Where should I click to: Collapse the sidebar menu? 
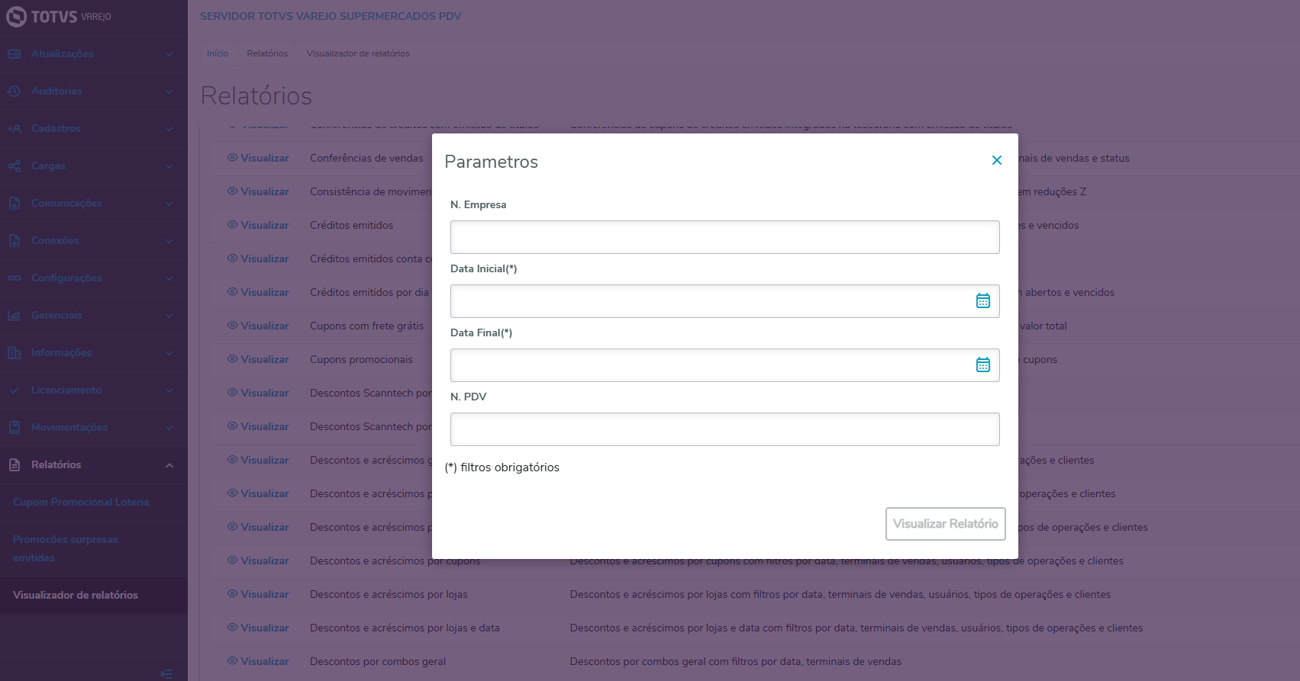click(x=167, y=674)
